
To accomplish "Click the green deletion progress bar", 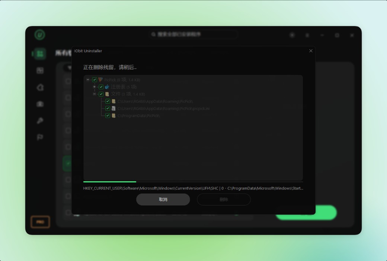I will tap(109, 182).
